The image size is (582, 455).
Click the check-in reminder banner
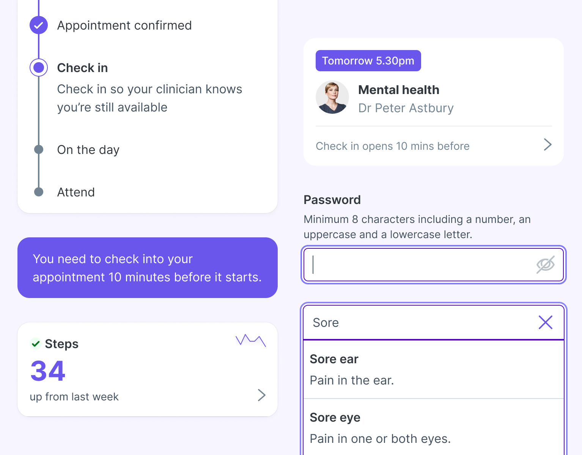point(148,268)
